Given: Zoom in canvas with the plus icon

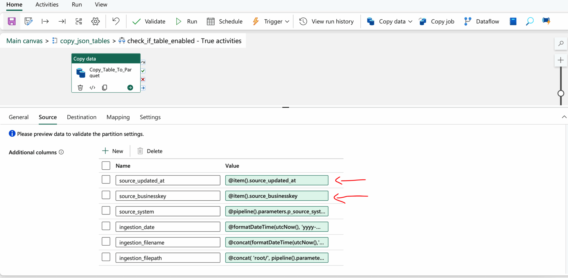Looking at the screenshot, I should coord(561,60).
